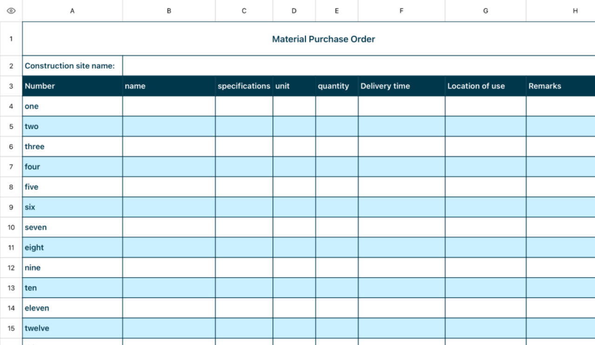The width and height of the screenshot is (595, 345).
Task: Click the 'Material Purchase Order' title cell
Action: pos(309,39)
